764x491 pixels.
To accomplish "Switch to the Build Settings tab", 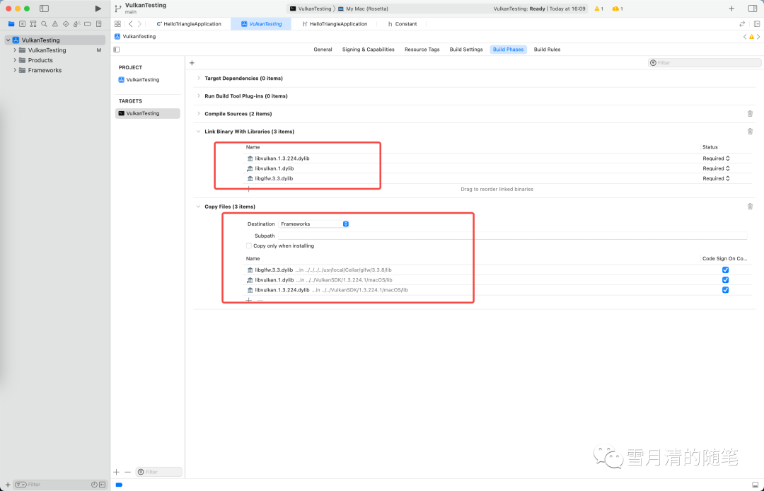I will (x=465, y=50).
